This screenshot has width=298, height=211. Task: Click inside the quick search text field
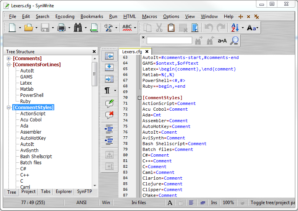click(169, 41)
